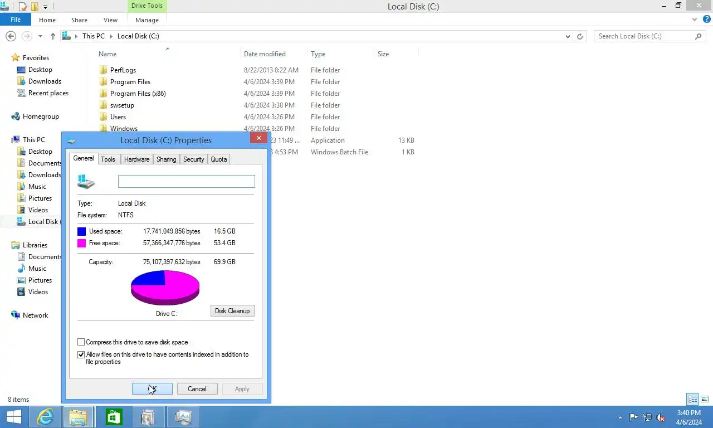Switch to the Tools properties tab
The width and height of the screenshot is (713, 428).
(x=108, y=159)
